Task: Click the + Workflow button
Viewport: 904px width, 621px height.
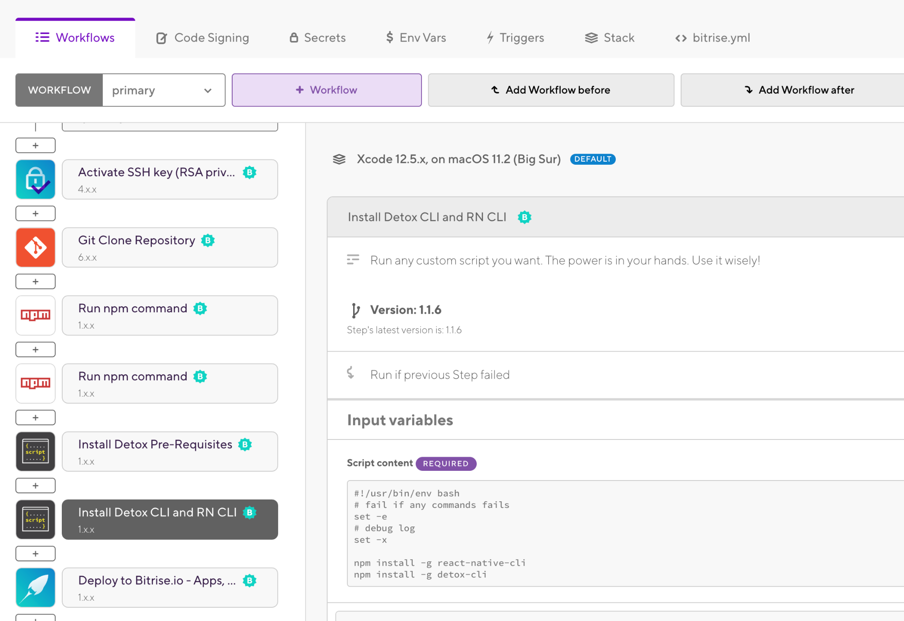Action: point(327,90)
